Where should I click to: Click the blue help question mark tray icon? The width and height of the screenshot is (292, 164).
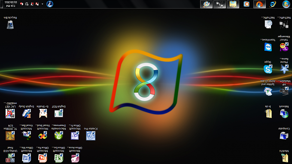coord(50,4)
